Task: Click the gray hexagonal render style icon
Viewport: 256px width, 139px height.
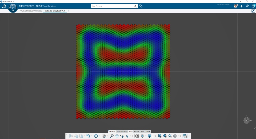Action: [x=175, y=136]
